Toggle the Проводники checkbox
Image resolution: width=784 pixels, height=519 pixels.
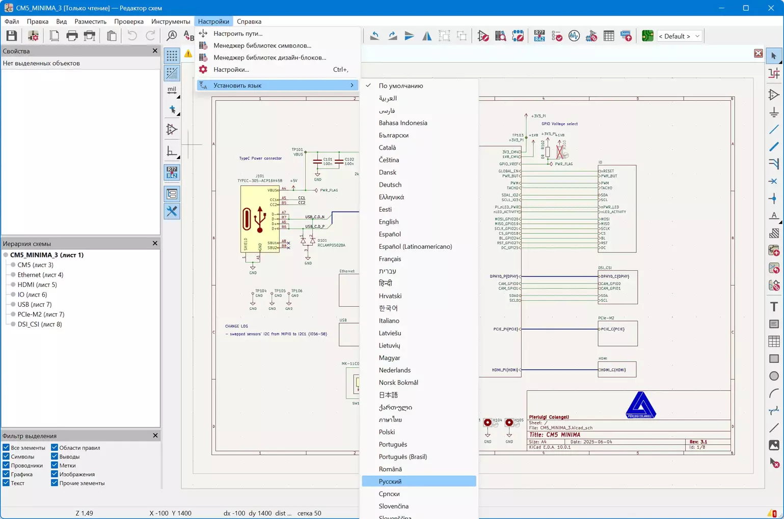pos(6,465)
